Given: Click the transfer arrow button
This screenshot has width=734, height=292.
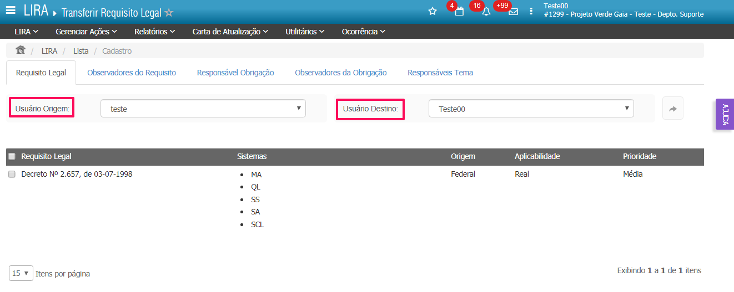Looking at the screenshot, I should (x=672, y=109).
